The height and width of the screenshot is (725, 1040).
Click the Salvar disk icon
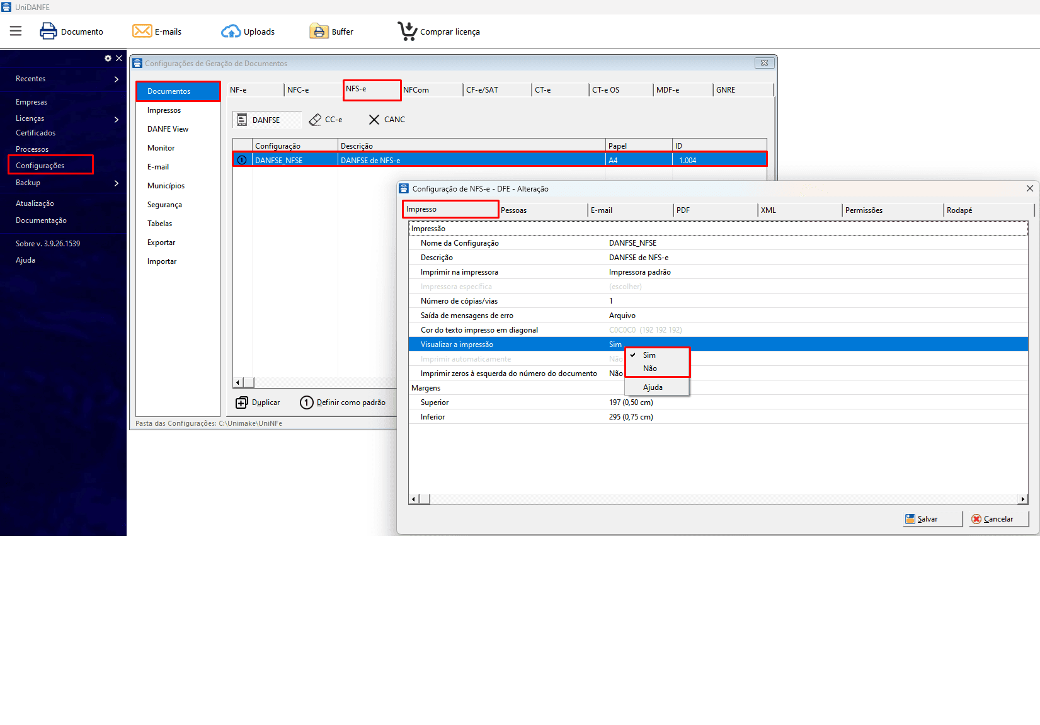coord(910,519)
